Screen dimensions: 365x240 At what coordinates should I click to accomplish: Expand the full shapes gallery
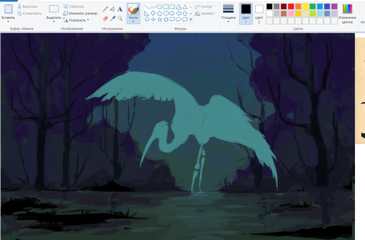(191, 20)
